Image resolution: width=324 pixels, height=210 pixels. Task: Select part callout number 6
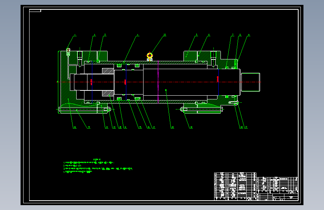[209, 35]
